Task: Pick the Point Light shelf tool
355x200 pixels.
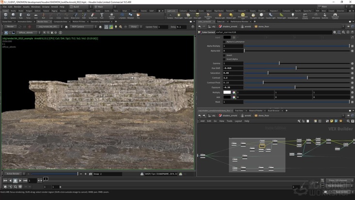Action: pos(179,16)
